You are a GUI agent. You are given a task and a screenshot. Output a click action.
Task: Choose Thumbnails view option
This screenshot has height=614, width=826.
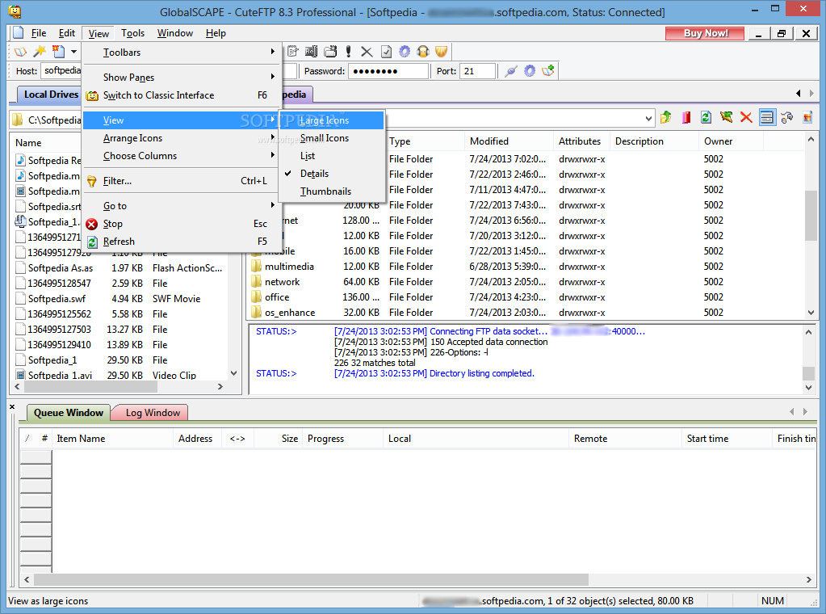tap(332, 191)
